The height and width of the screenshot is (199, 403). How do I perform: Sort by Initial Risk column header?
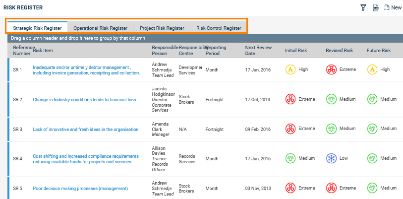296,51
